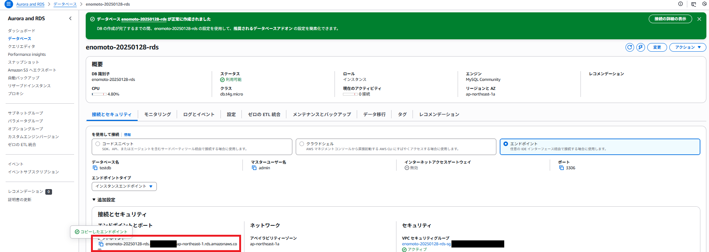The image size is (709, 252).
Task: Open the レコメンデーション tab
Action: point(439,115)
